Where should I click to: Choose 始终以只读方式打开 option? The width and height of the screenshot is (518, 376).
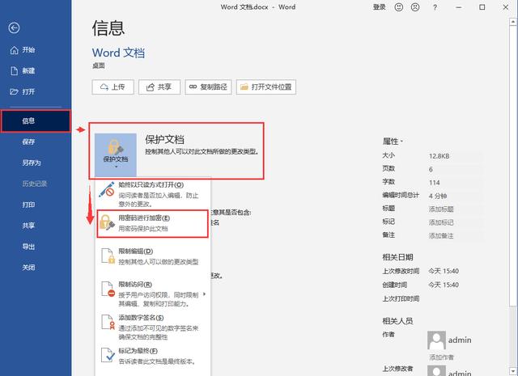(153, 194)
